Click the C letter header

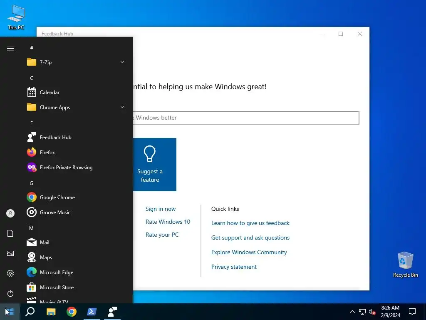click(32, 78)
